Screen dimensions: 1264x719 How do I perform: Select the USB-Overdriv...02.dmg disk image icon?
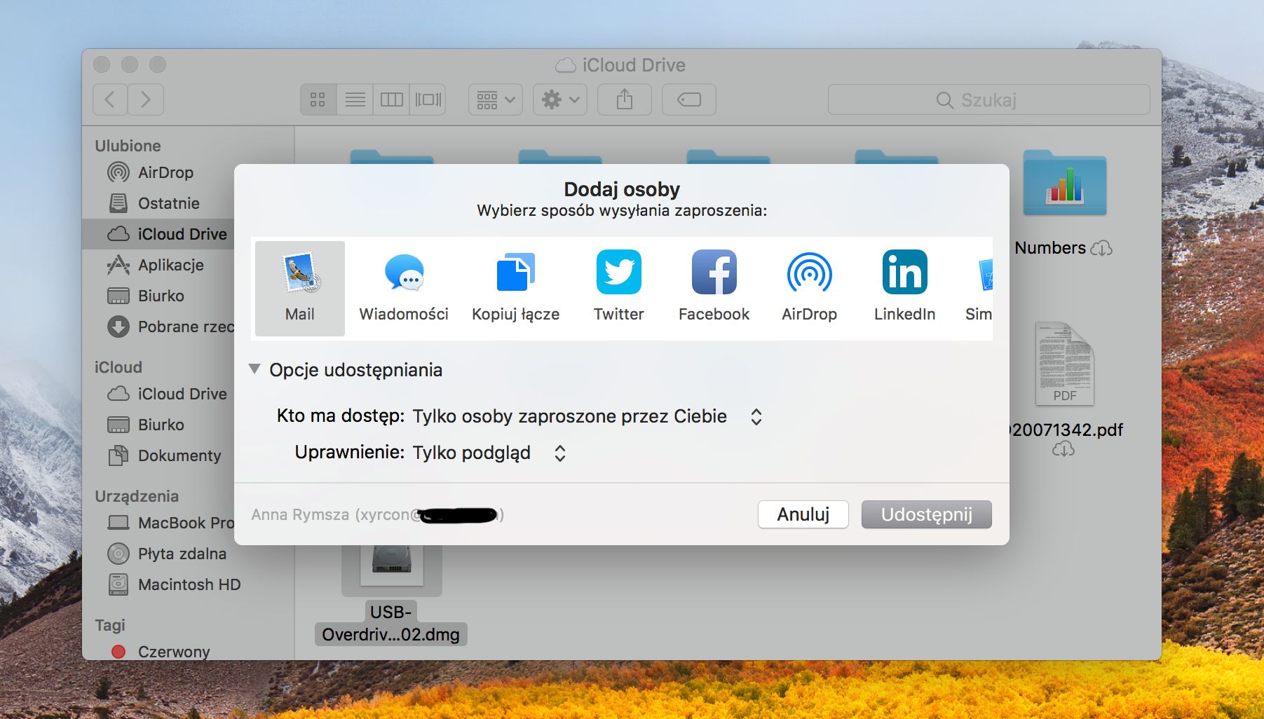point(392,565)
